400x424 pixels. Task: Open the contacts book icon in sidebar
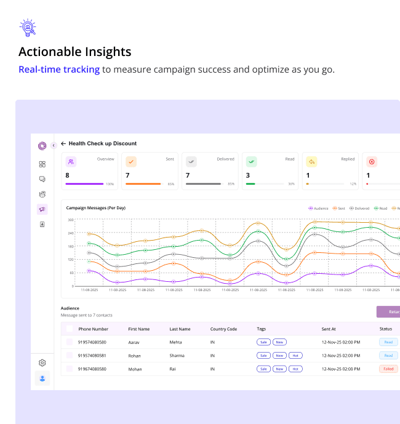tap(42, 224)
